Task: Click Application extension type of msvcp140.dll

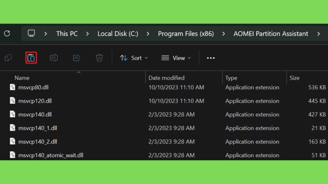Action: coord(252,114)
